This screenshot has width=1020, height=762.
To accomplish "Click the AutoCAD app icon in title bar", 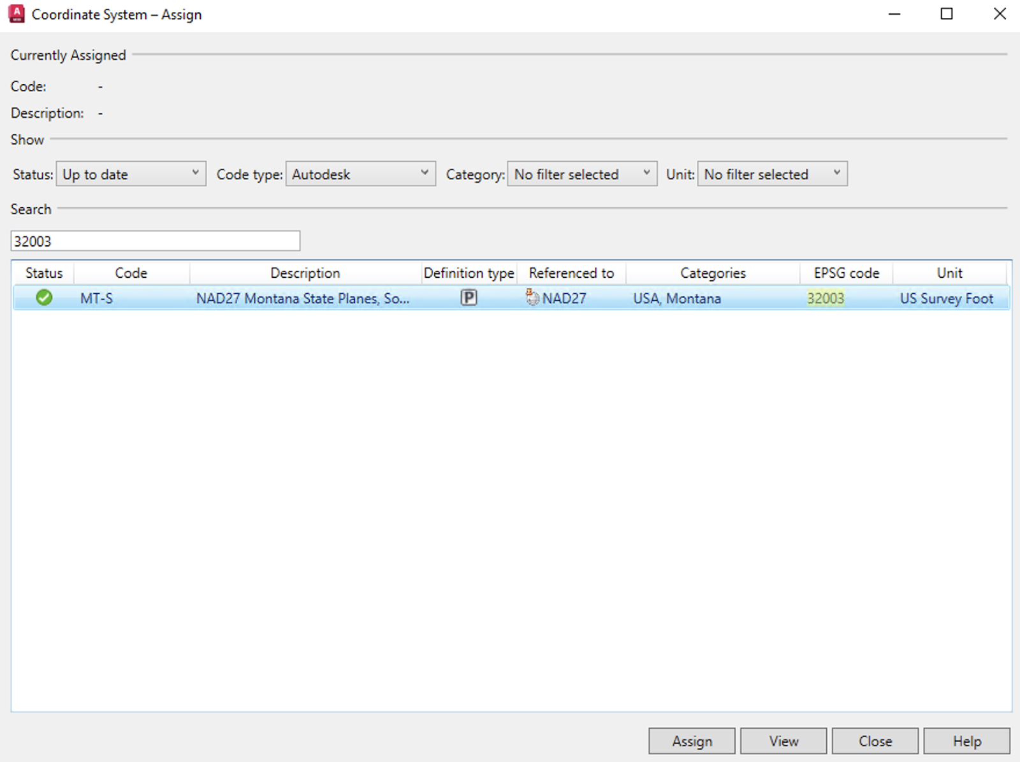I will [x=17, y=14].
